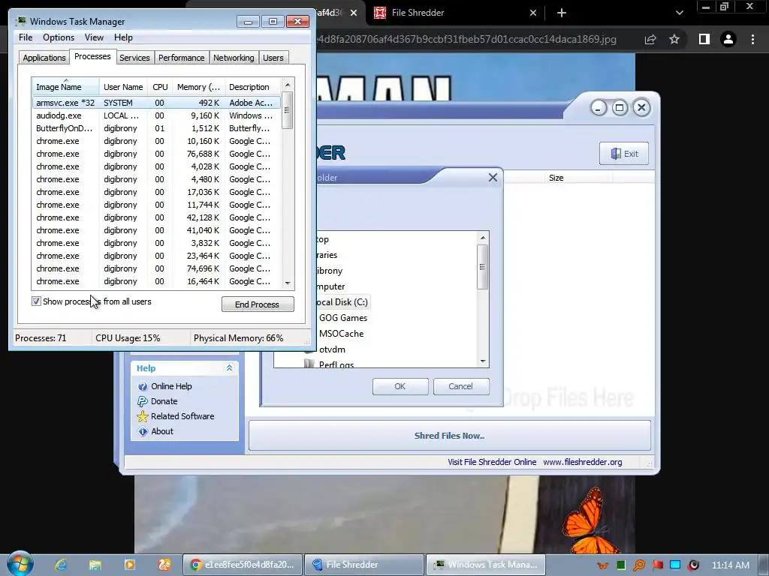769x576 pixels.
Task: Open the Options menu in Task Manager
Action: click(x=59, y=37)
